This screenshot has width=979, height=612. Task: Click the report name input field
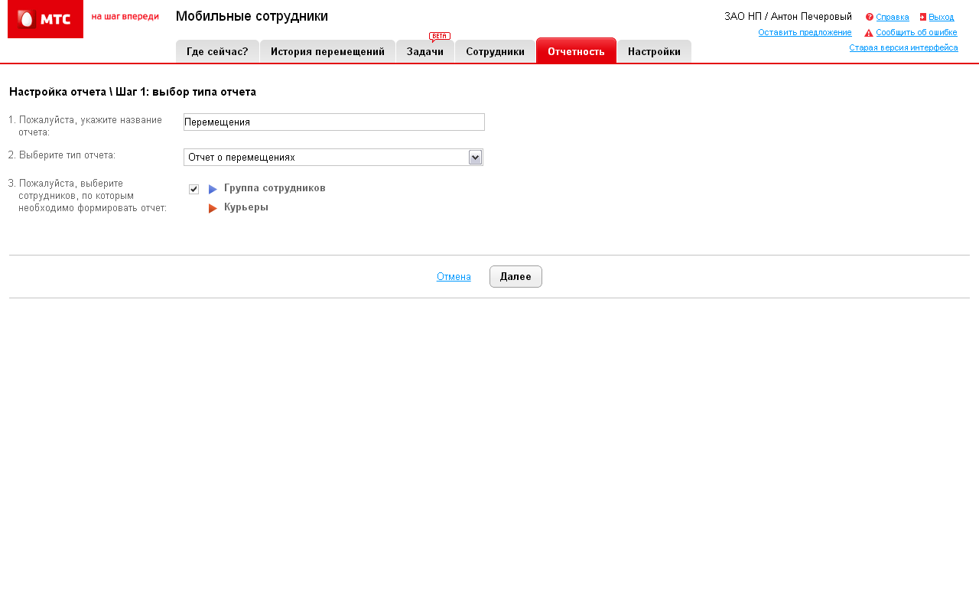tap(333, 122)
